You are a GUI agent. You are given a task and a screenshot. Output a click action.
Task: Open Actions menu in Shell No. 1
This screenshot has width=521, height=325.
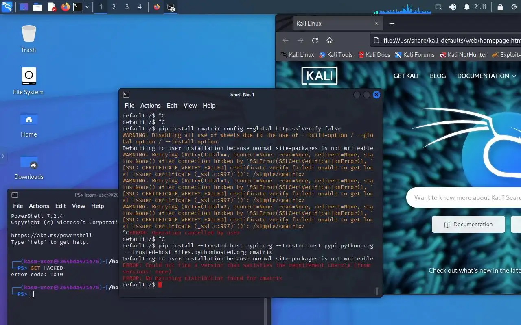tap(150, 105)
